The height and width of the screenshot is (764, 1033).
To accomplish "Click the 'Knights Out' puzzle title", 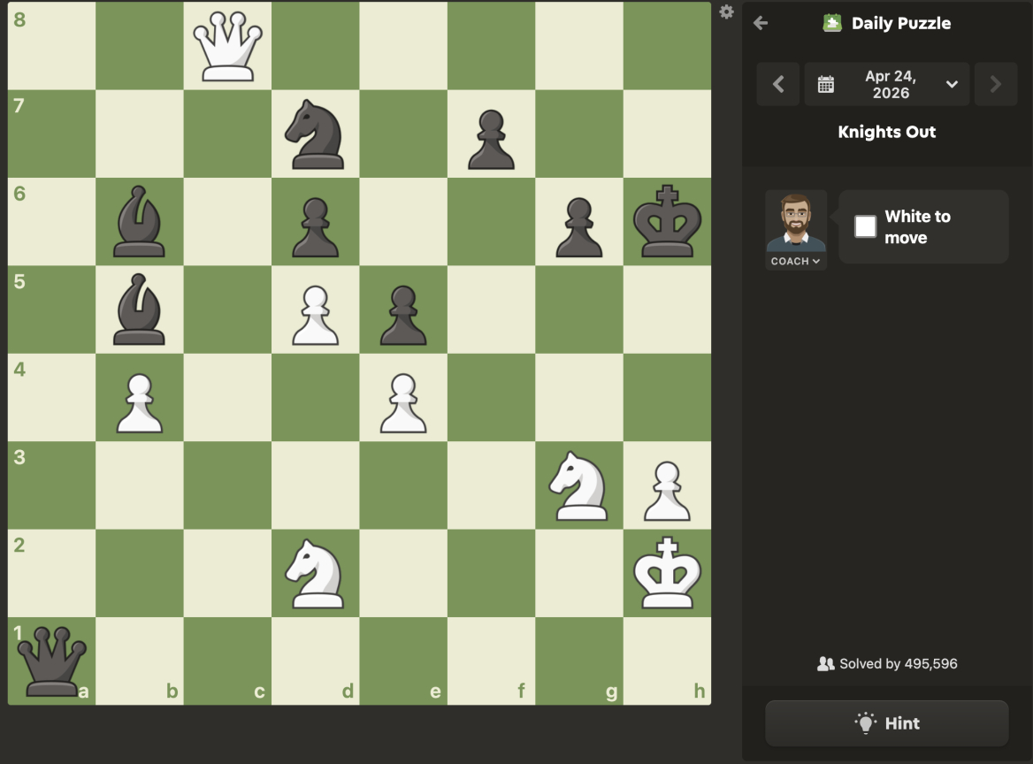I will (x=886, y=132).
